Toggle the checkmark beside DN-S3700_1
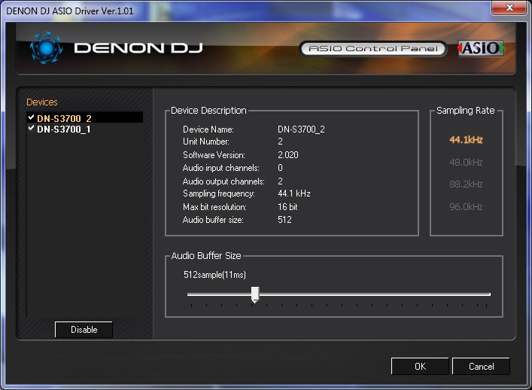The image size is (532, 390). tap(31, 129)
